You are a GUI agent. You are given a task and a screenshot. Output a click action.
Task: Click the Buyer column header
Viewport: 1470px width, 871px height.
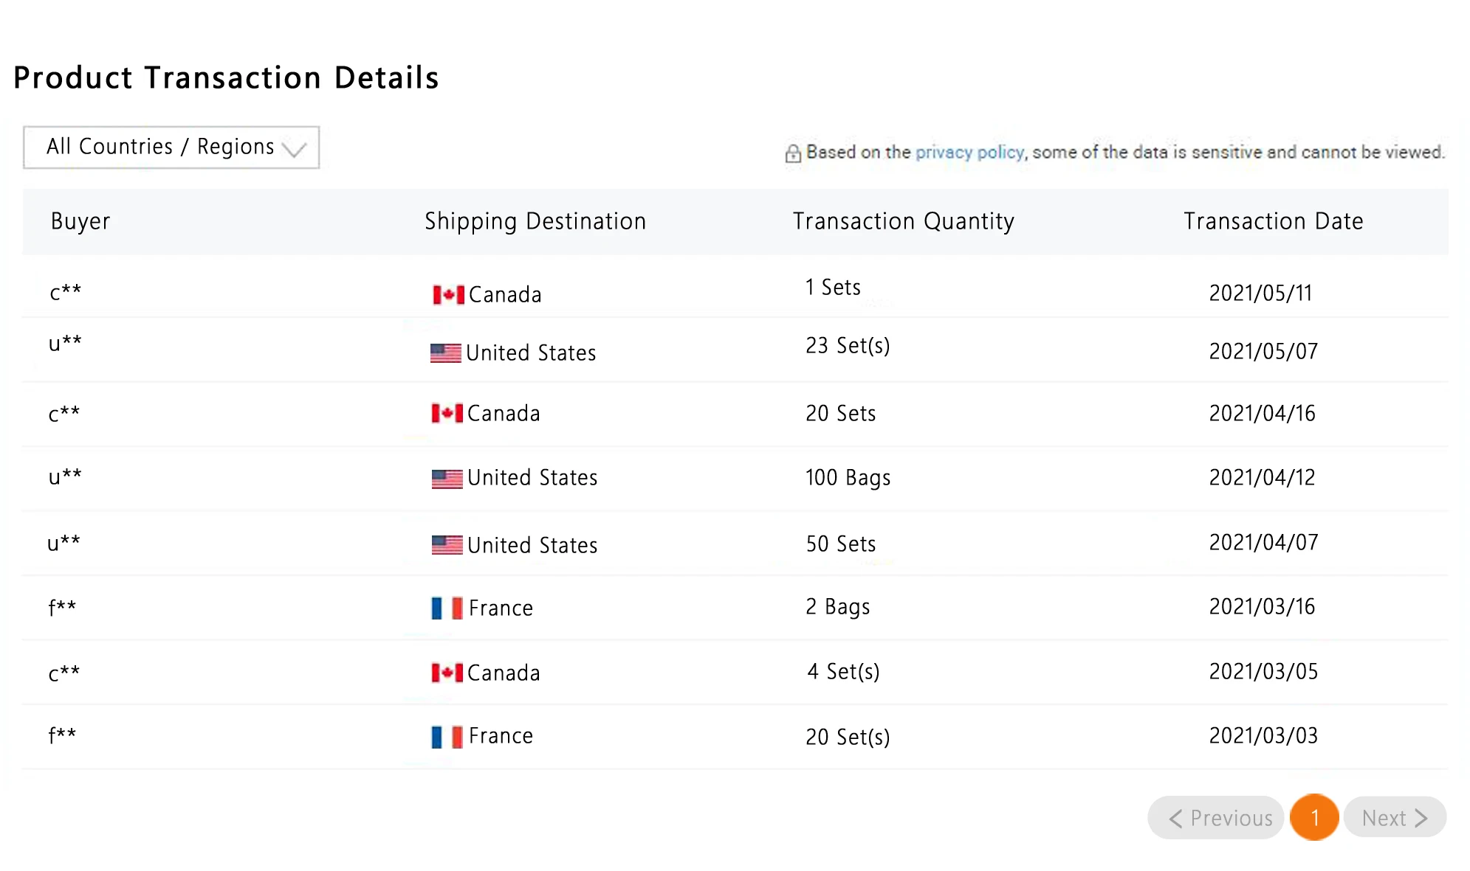click(80, 222)
